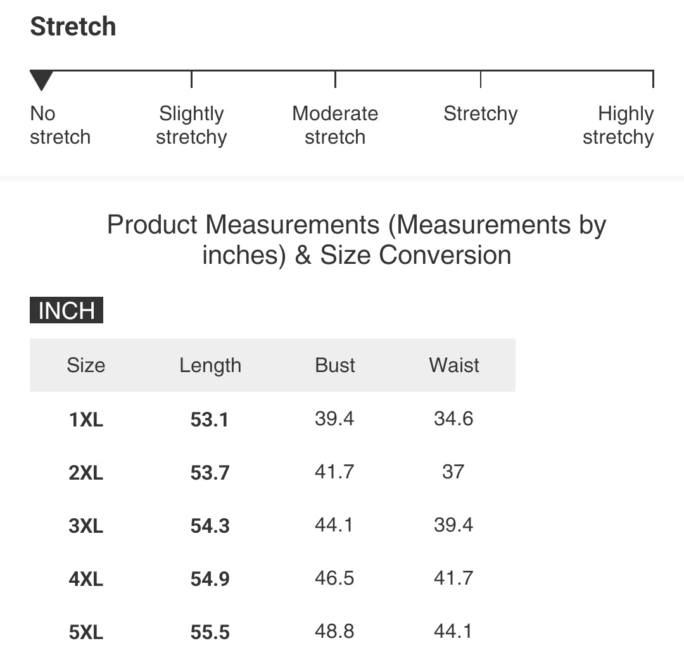This screenshot has width=684, height=653.
Task: Click the Stretch section heading
Action: click(x=73, y=27)
